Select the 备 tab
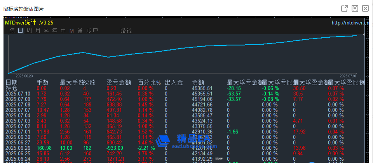This screenshot has width=373, height=163. point(80,30)
